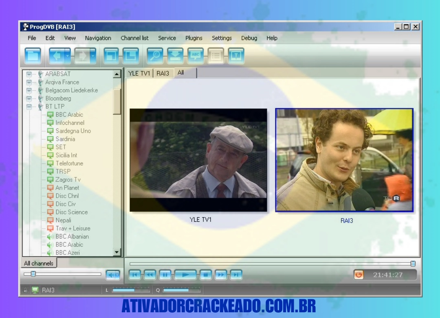440x318 pixels.
Task: Open channel search with the magnifier icon
Action: (155, 55)
